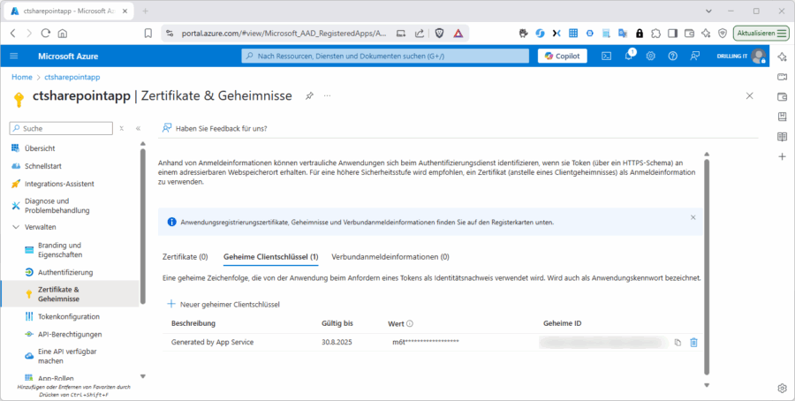Click the Aktualisieren update button

pos(761,34)
